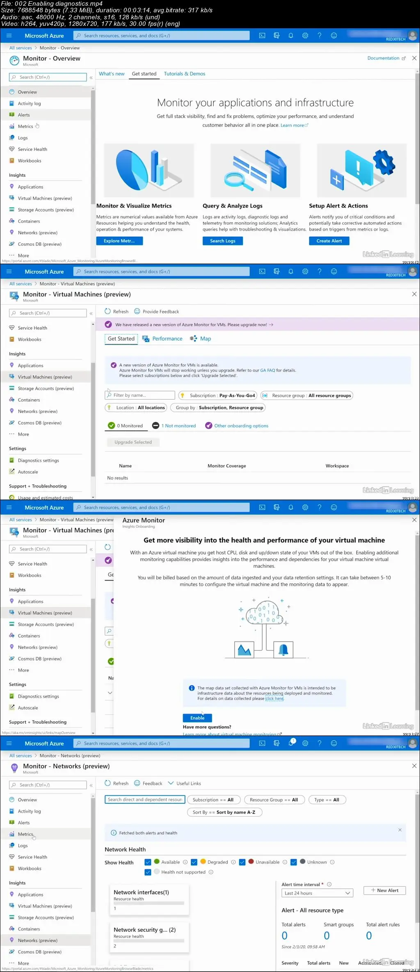Click the Create Alert button

329,241
